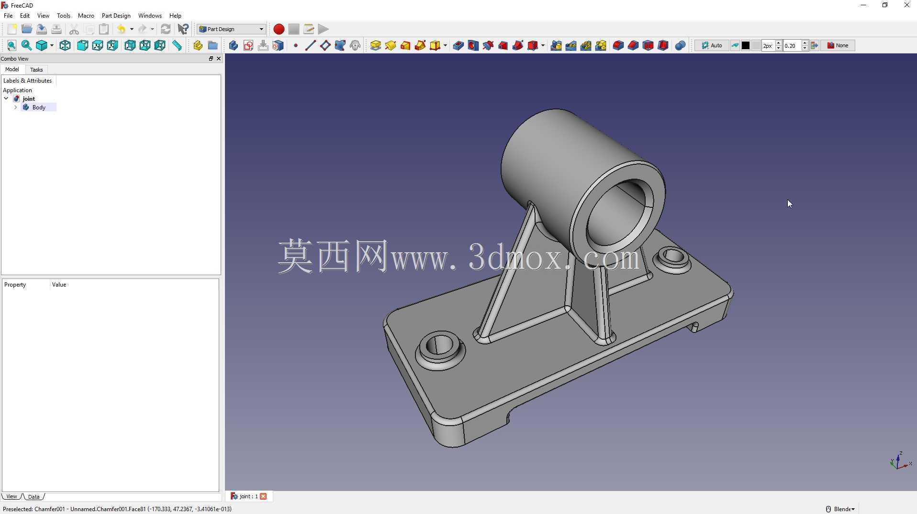
Task: Apply the Polar pattern tool
Action: 586,45
